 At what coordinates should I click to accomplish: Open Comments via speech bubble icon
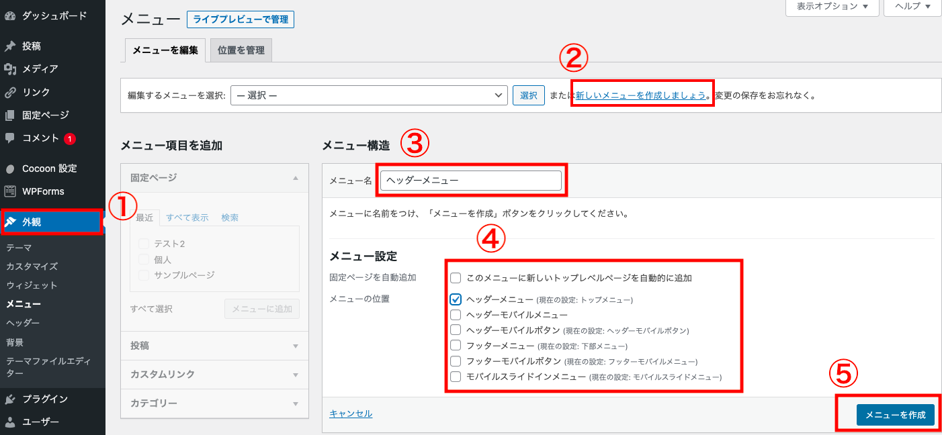[10, 138]
